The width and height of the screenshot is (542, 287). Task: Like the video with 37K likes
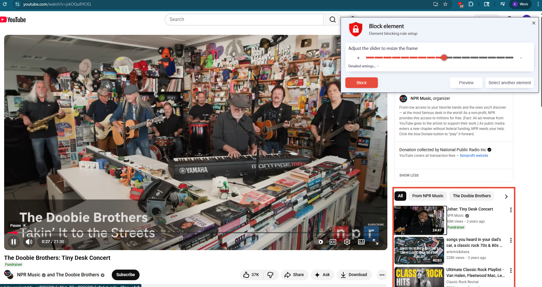251,275
